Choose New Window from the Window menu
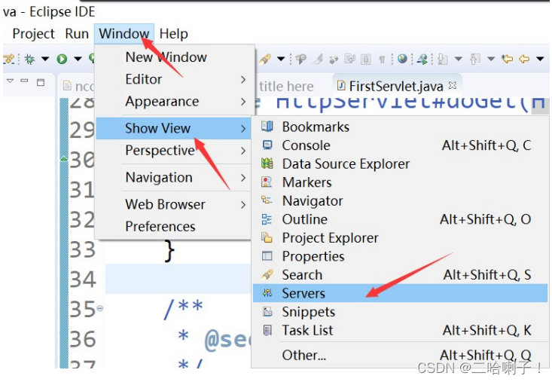The image size is (552, 382). 166,57
